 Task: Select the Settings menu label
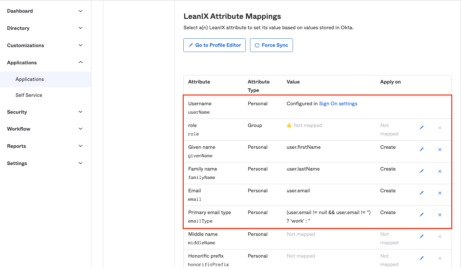17,163
